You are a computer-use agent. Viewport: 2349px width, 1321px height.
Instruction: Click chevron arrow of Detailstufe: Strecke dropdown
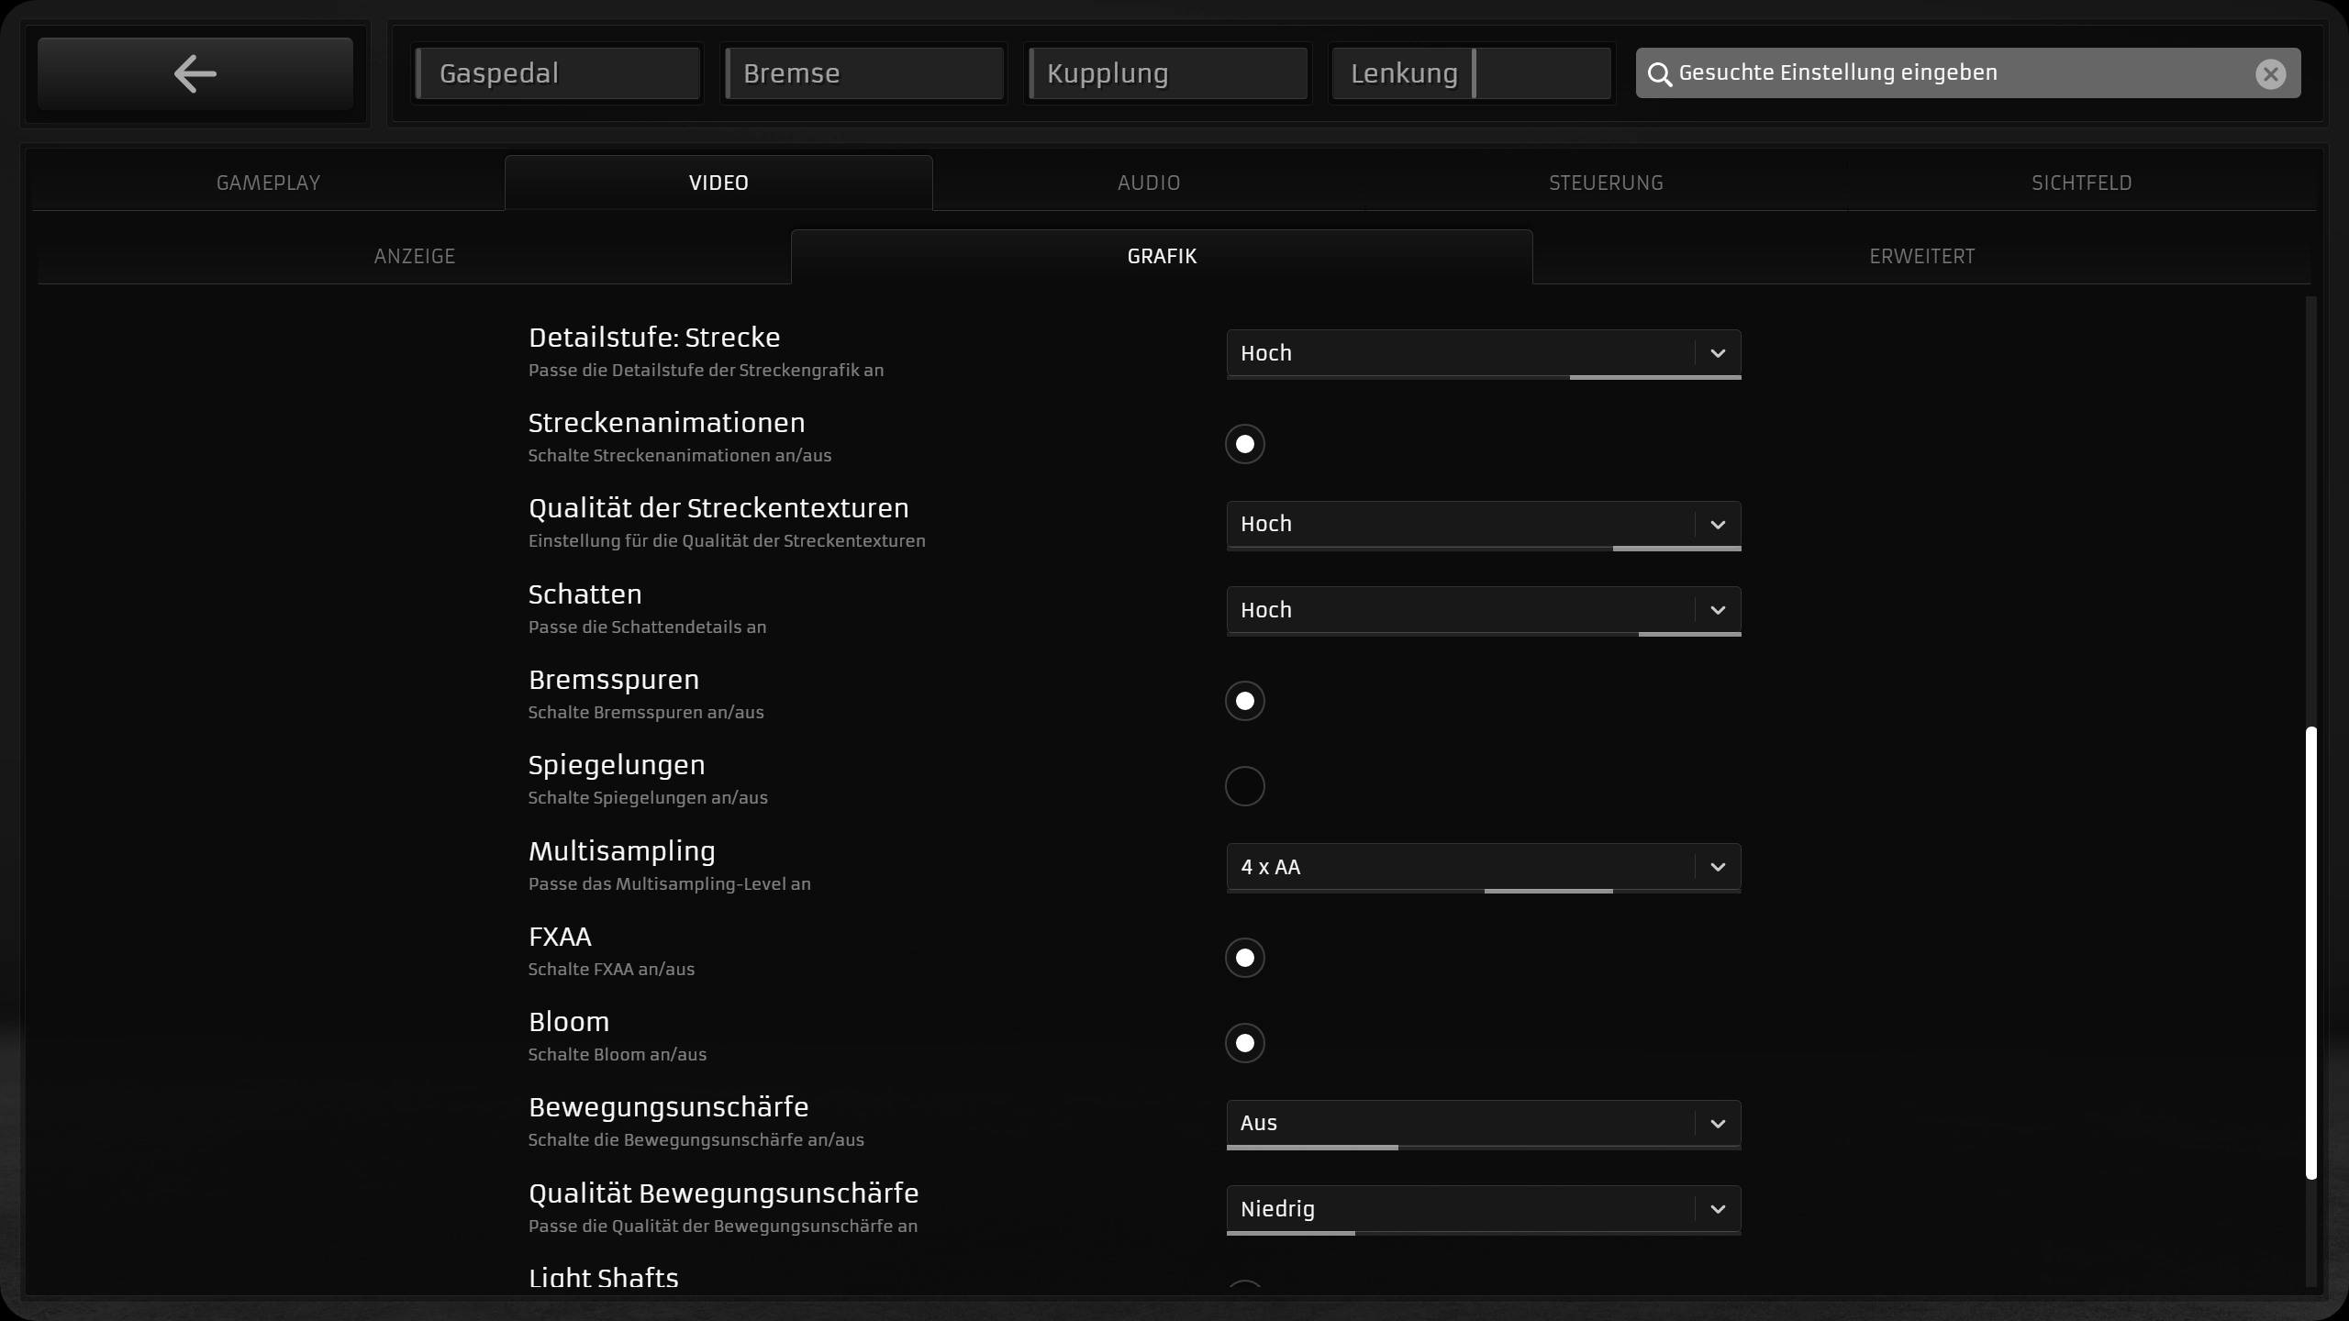(1718, 353)
